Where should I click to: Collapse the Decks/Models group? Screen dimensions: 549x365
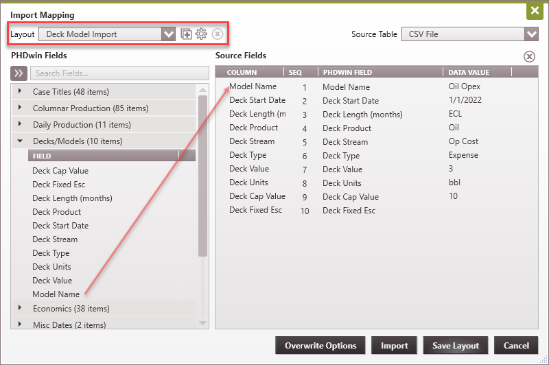[x=20, y=141]
